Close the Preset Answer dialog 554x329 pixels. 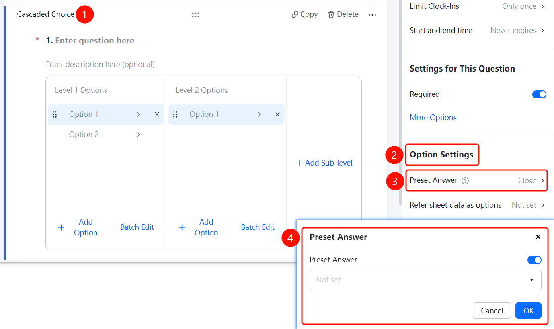tap(538, 237)
